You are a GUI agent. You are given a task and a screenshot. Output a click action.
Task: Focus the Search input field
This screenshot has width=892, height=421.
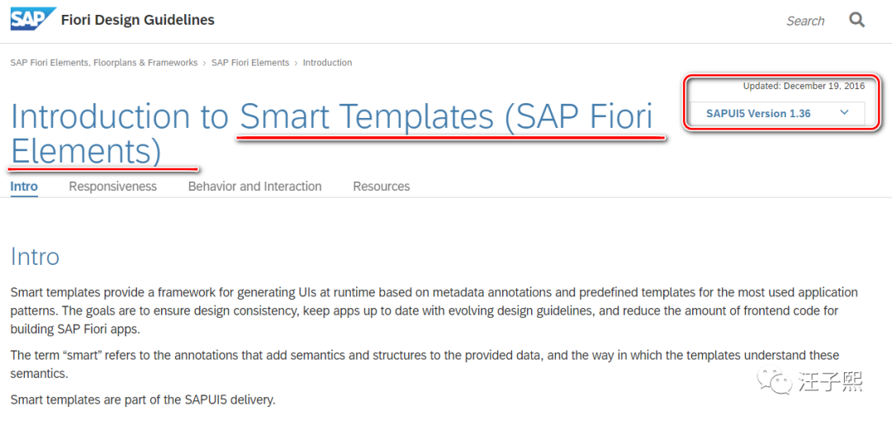tap(804, 21)
